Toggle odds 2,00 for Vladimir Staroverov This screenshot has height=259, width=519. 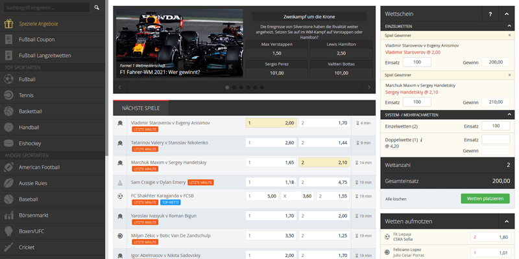click(x=271, y=123)
